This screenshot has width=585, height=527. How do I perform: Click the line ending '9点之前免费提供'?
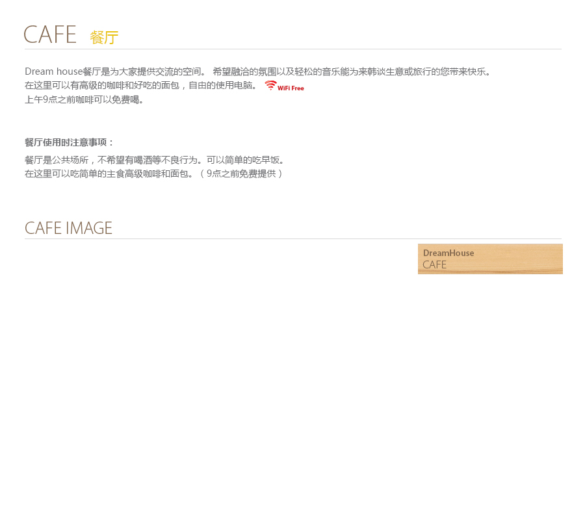coord(153,174)
